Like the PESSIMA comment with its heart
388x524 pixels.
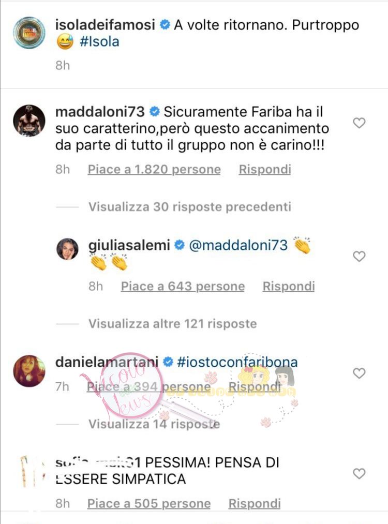point(359,473)
